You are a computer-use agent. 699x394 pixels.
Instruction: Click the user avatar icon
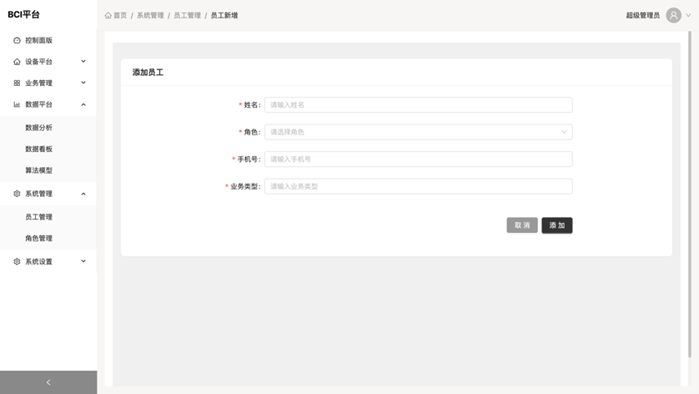(x=673, y=15)
